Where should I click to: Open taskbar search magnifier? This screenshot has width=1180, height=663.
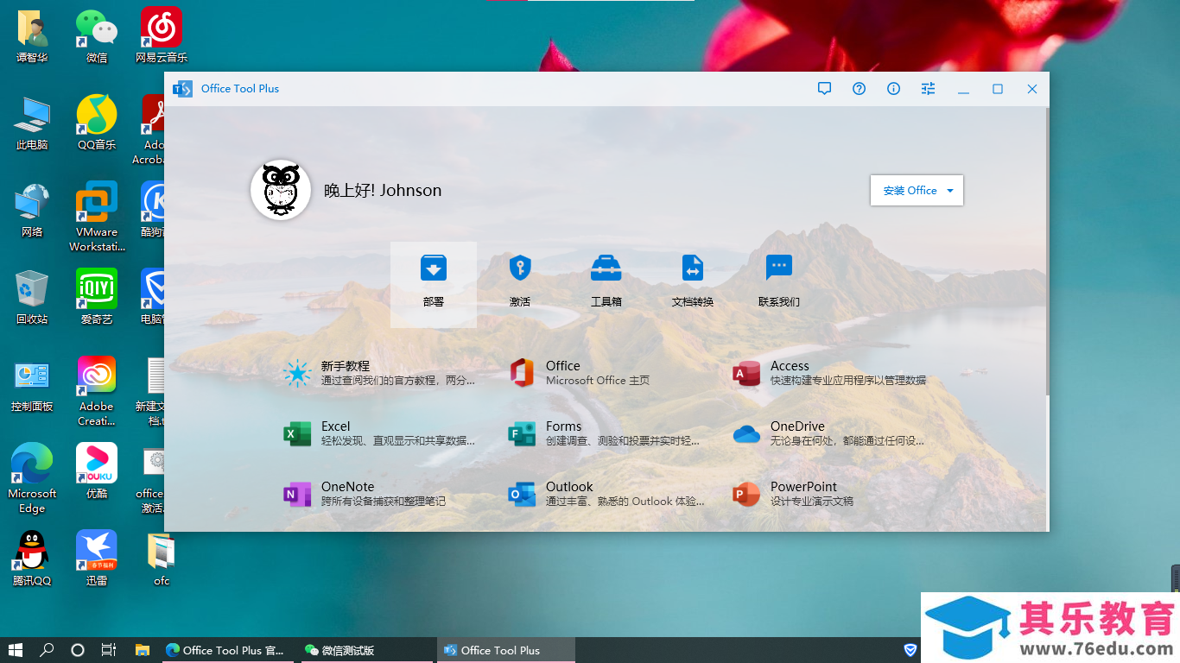(x=47, y=650)
